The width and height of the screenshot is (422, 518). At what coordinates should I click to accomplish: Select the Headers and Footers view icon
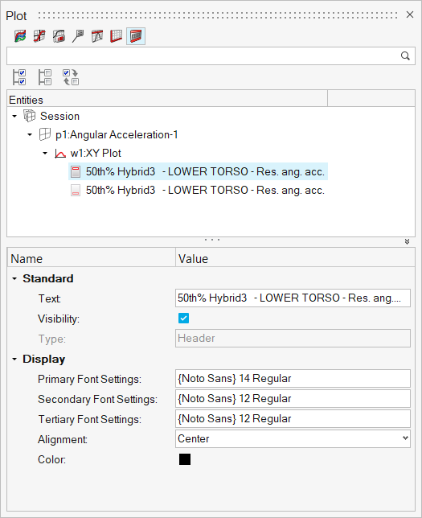(136, 36)
